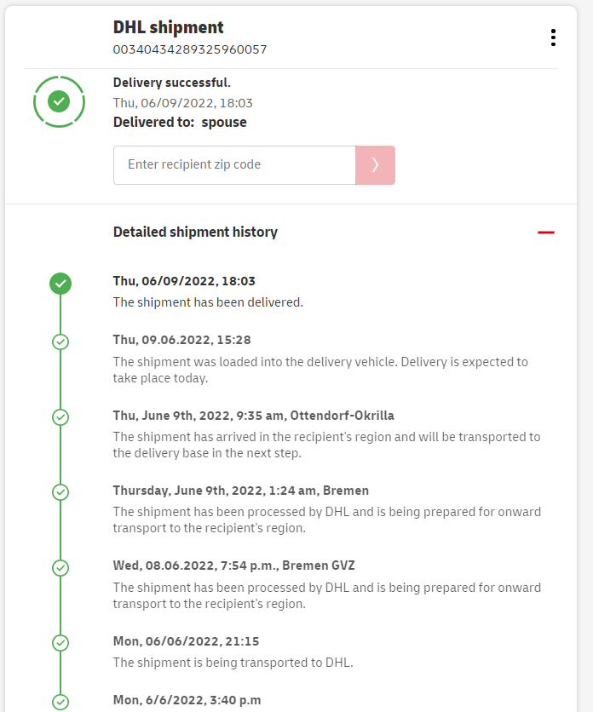
Task: Click 'The shipment has been delivered' text
Action: [x=208, y=301]
